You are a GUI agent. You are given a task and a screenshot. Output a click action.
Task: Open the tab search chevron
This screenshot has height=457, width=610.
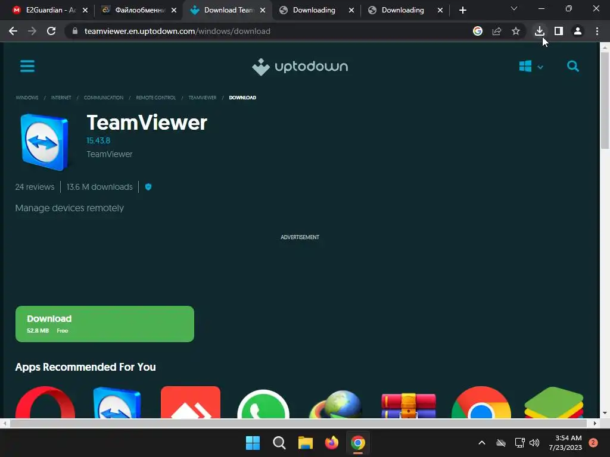514,8
